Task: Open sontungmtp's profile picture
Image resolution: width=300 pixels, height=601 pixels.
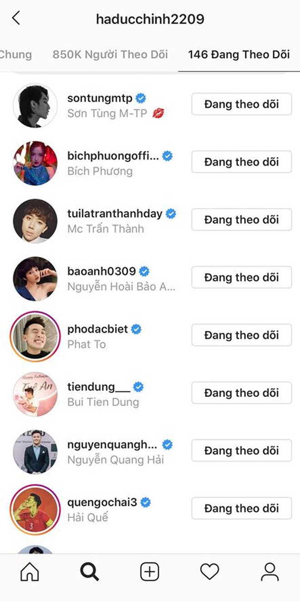Action: point(35,105)
